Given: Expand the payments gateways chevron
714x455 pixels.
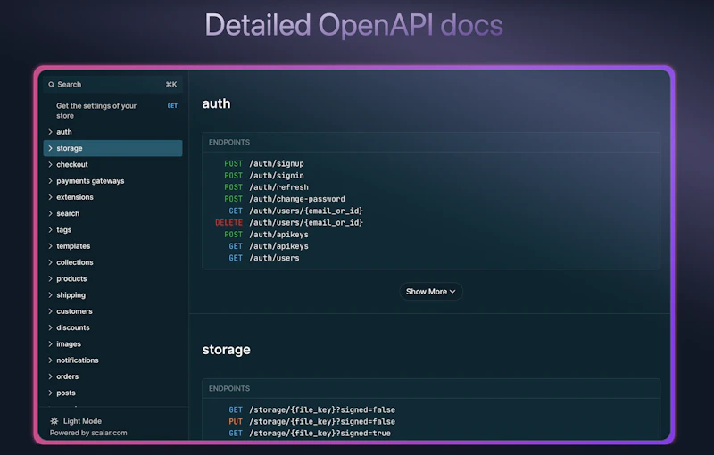Looking at the screenshot, I should 50,181.
